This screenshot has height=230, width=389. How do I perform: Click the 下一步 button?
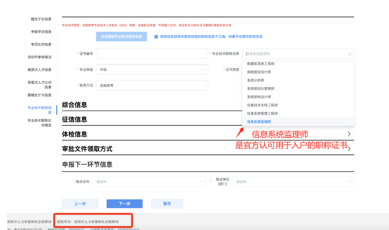(x=125, y=204)
